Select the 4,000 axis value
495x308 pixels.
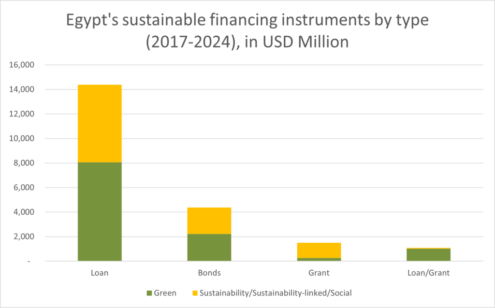24,212
